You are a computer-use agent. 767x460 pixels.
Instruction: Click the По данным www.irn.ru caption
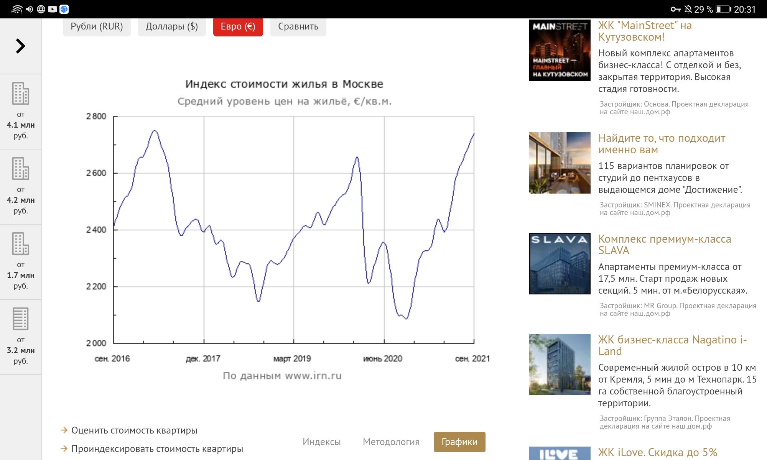(x=282, y=376)
